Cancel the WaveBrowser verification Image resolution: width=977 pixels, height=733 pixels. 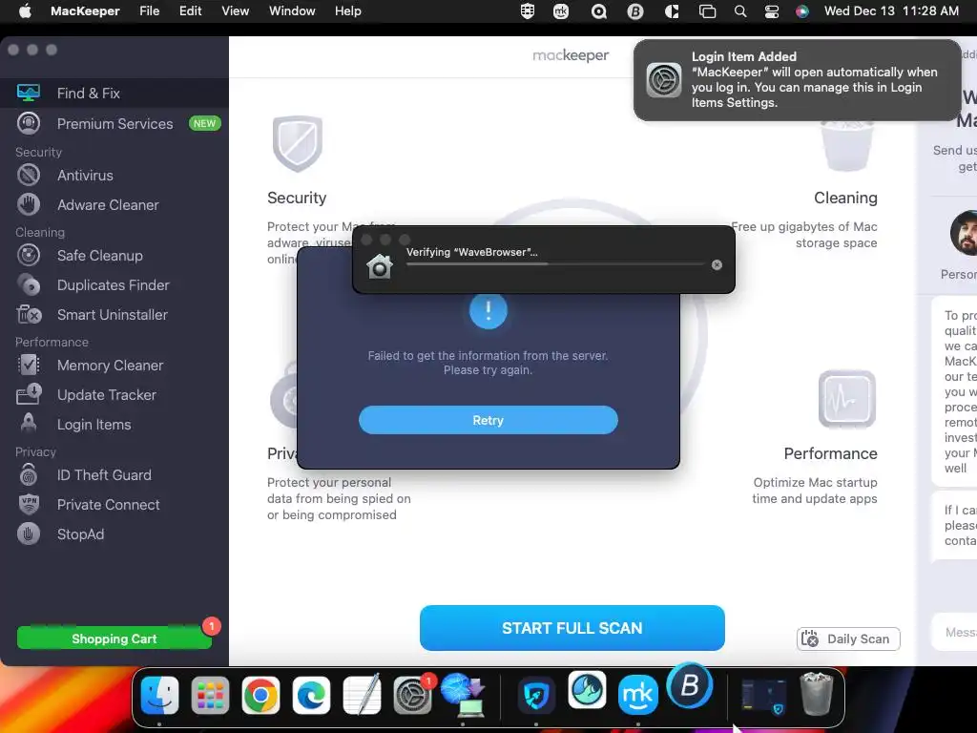point(717,265)
